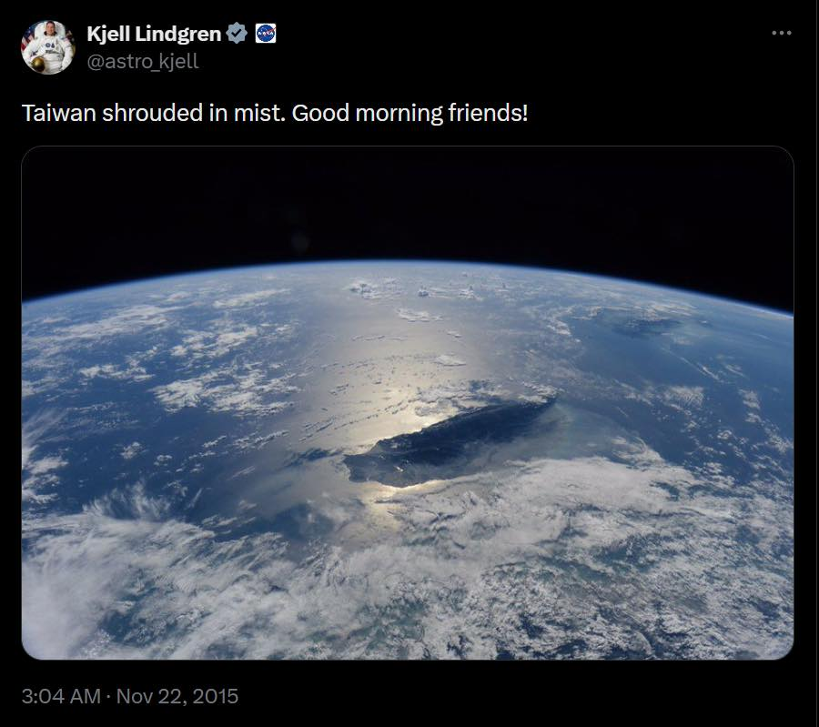Click the word Taiwan in the tweet
819x727 pixels.
[59, 114]
